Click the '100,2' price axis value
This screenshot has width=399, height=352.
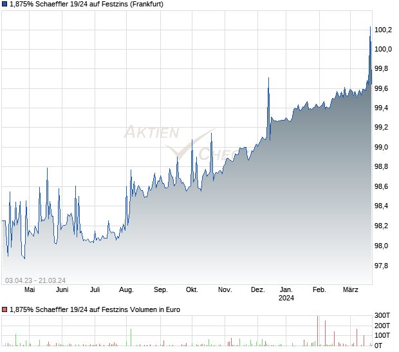383,30
